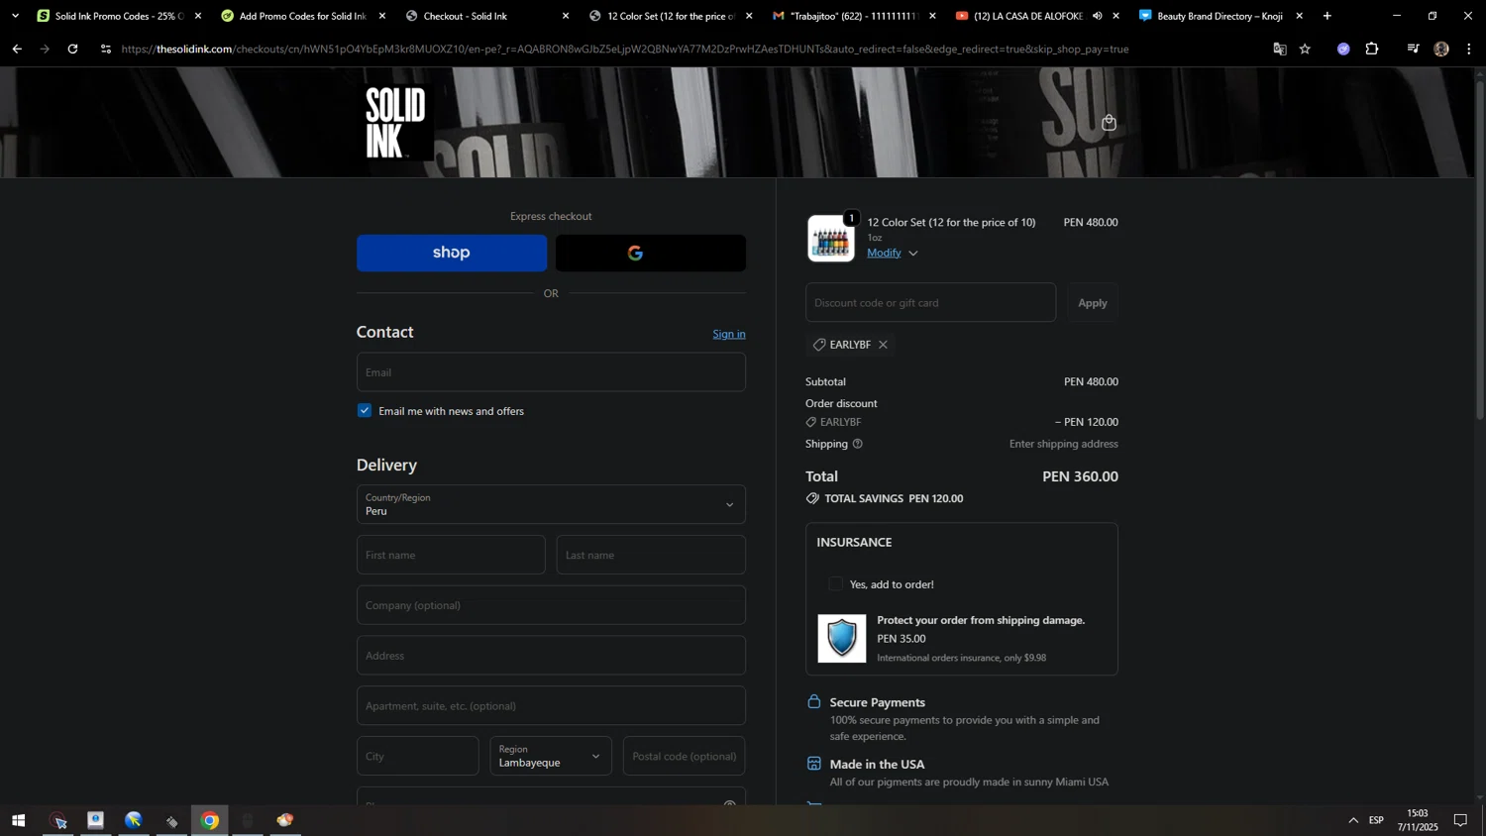This screenshot has width=1486, height=836.
Task: Toggle Email me with news and offers
Action: click(365, 410)
